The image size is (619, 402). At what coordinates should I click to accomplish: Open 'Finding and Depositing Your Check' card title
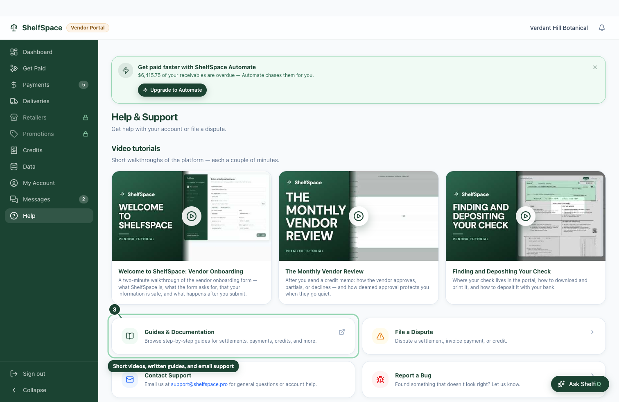click(x=502, y=271)
